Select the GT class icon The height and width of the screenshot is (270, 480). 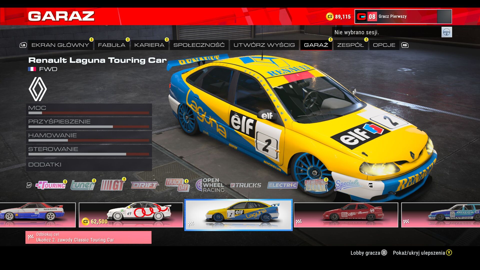click(112, 185)
